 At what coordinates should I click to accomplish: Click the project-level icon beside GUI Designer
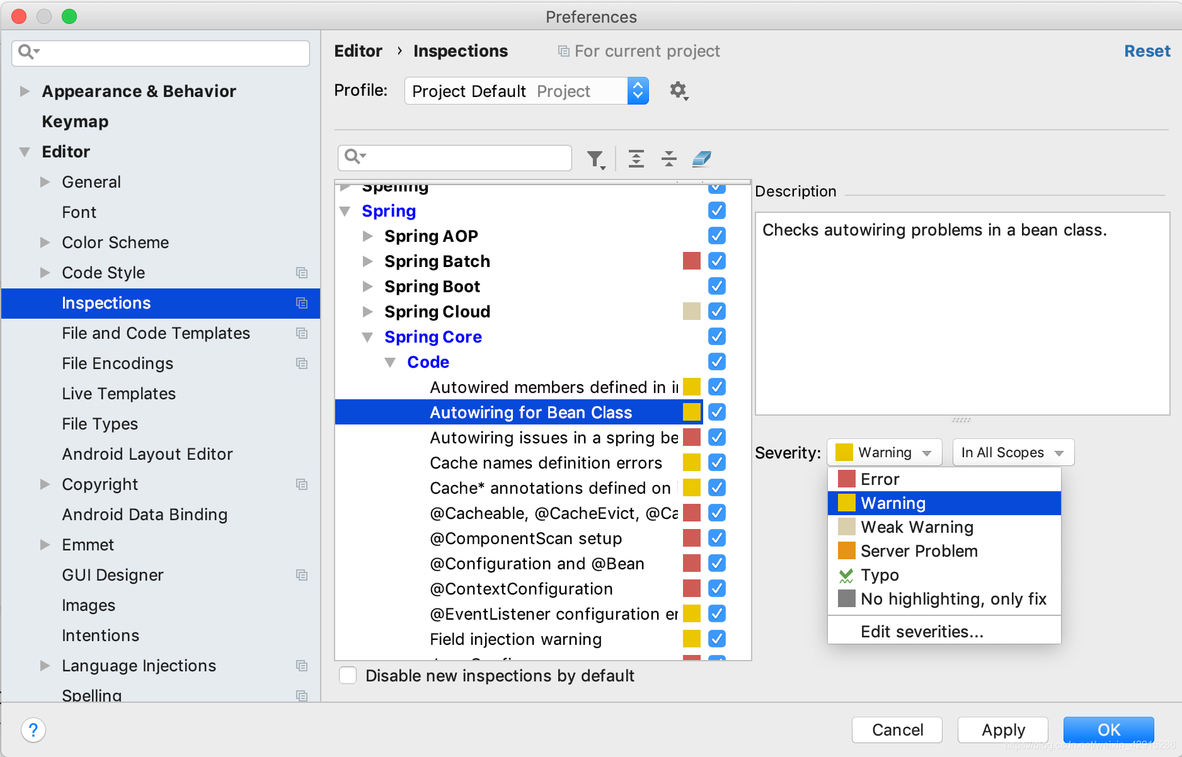(x=302, y=575)
